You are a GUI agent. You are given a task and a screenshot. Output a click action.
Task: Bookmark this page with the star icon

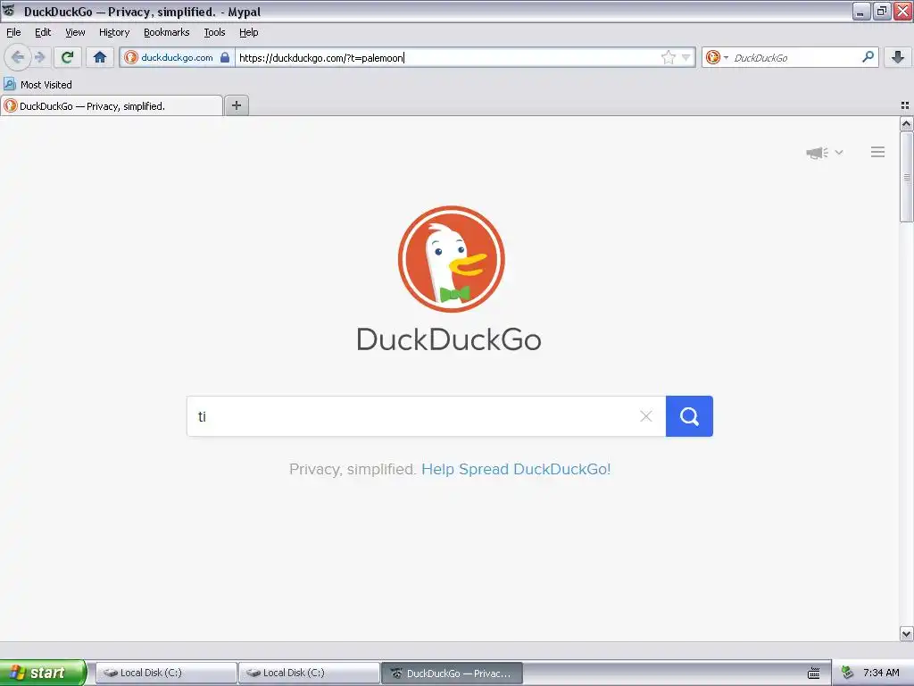point(668,57)
